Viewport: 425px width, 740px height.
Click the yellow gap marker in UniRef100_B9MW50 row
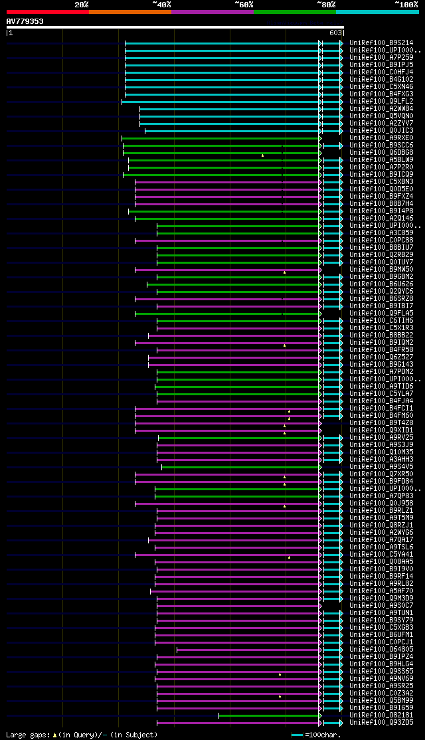[x=284, y=272]
